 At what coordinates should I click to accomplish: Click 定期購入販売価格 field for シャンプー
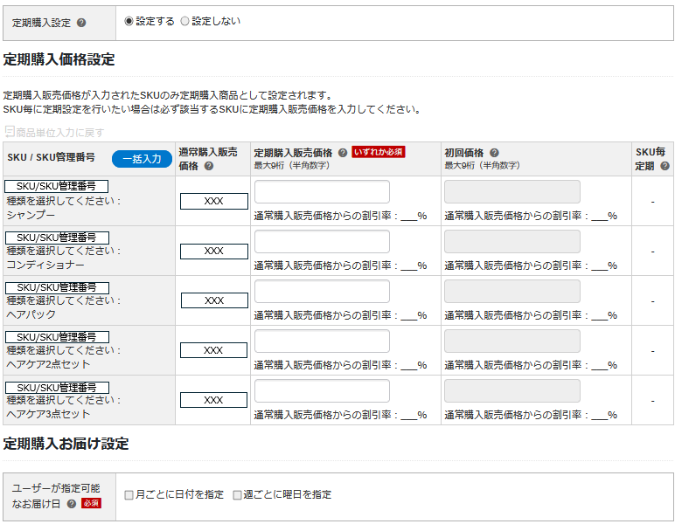point(322,192)
